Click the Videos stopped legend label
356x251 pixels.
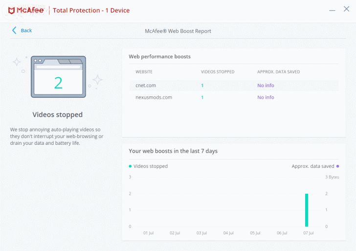[151, 166]
